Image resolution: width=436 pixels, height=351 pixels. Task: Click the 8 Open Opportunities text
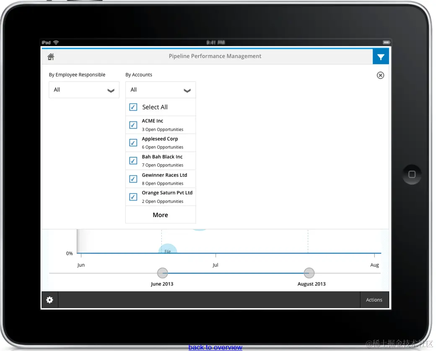point(163,183)
